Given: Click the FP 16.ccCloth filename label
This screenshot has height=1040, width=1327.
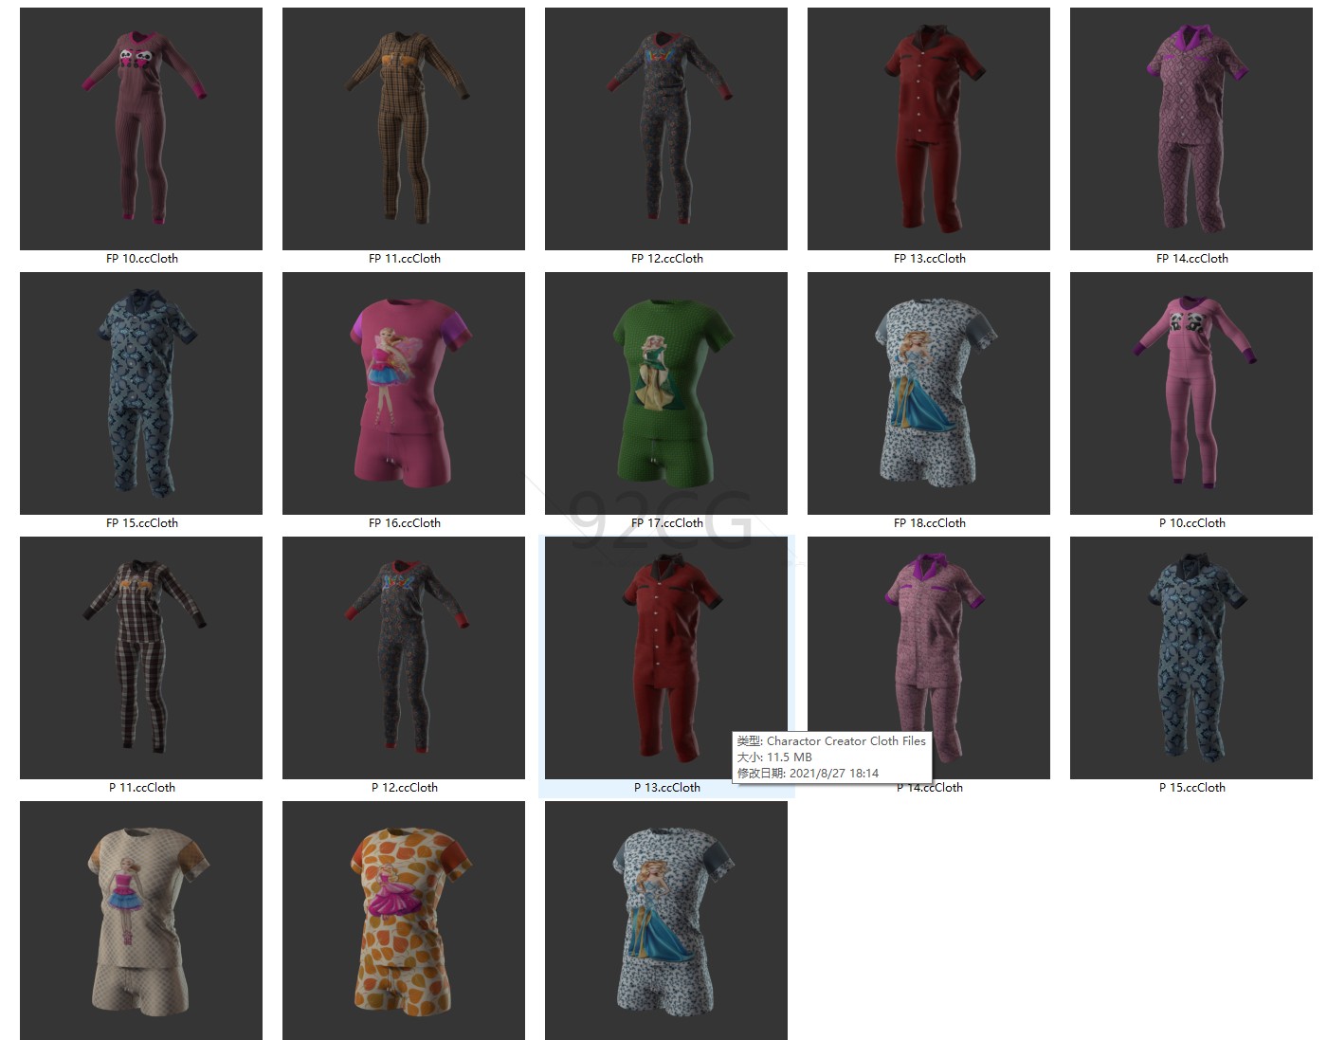Looking at the screenshot, I should 403,522.
